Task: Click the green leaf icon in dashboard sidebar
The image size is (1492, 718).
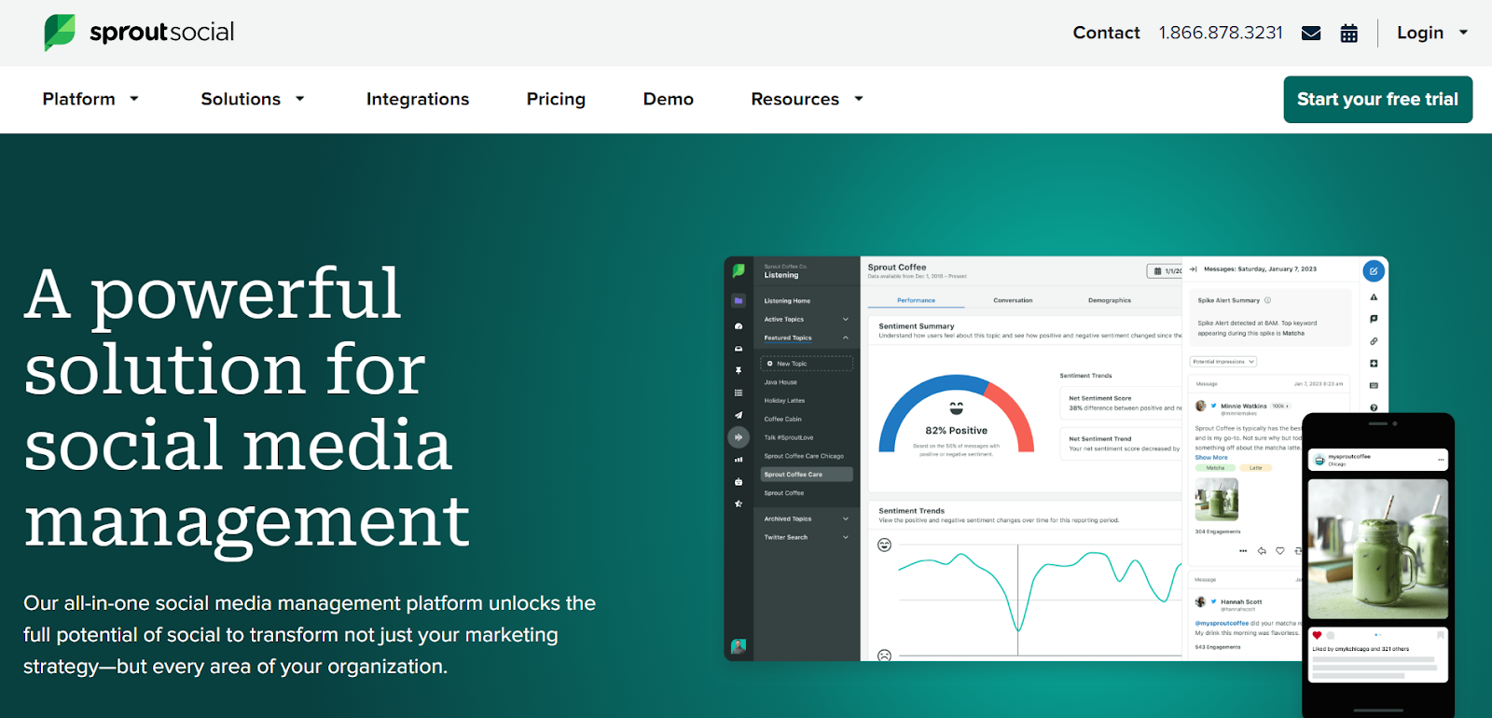Action: [739, 270]
